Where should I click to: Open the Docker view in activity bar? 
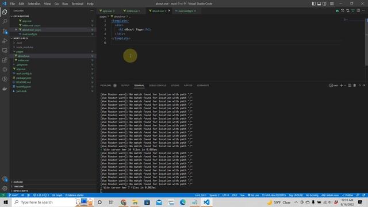tap(5, 89)
